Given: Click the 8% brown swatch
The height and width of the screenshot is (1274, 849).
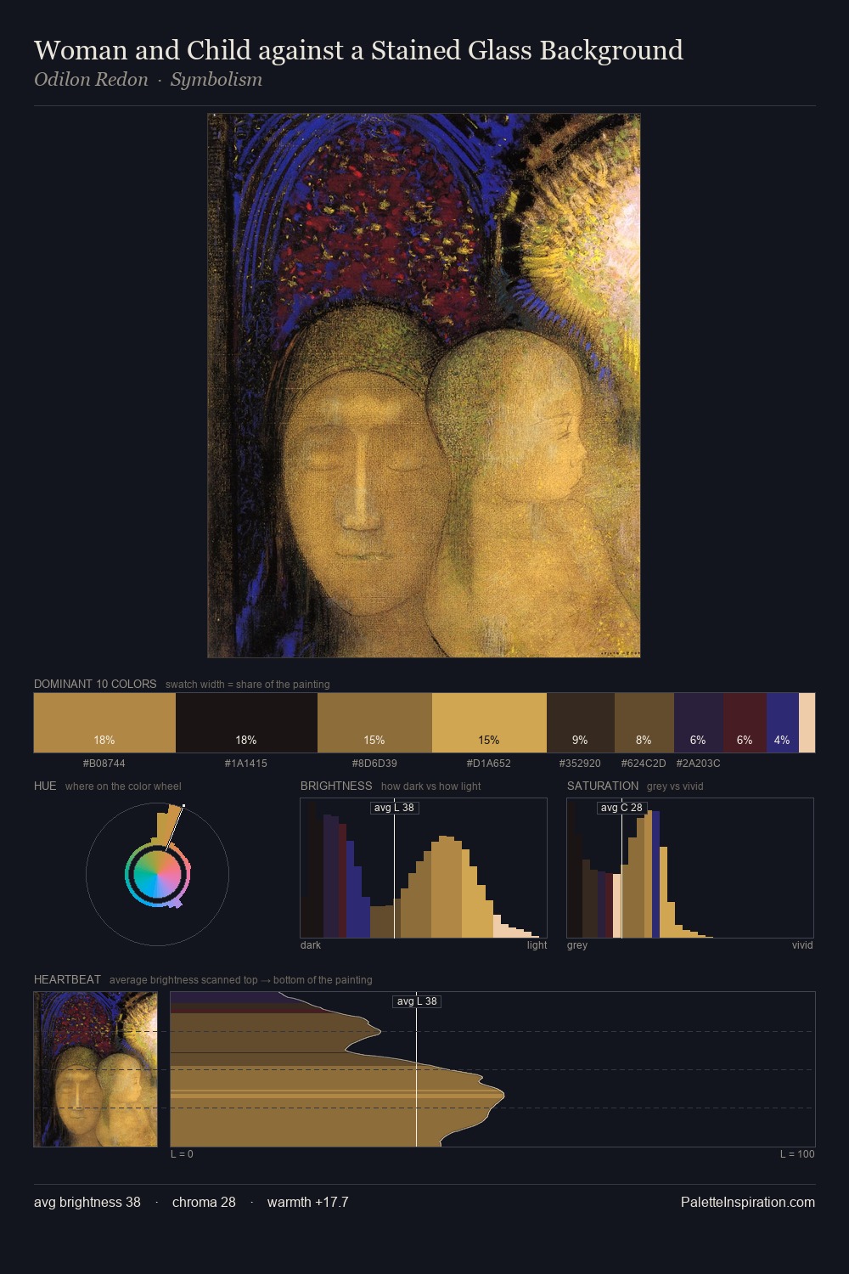Looking at the screenshot, I should (644, 723).
